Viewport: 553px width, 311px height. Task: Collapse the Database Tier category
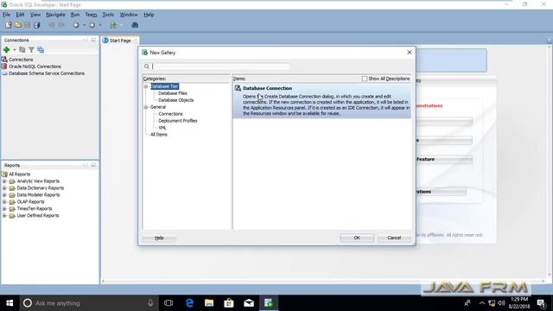(x=146, y=86)
